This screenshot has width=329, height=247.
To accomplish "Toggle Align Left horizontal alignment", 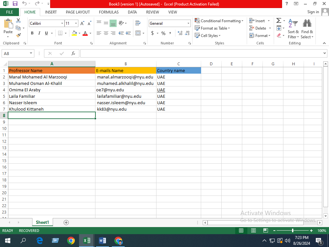I will [99, 33].
